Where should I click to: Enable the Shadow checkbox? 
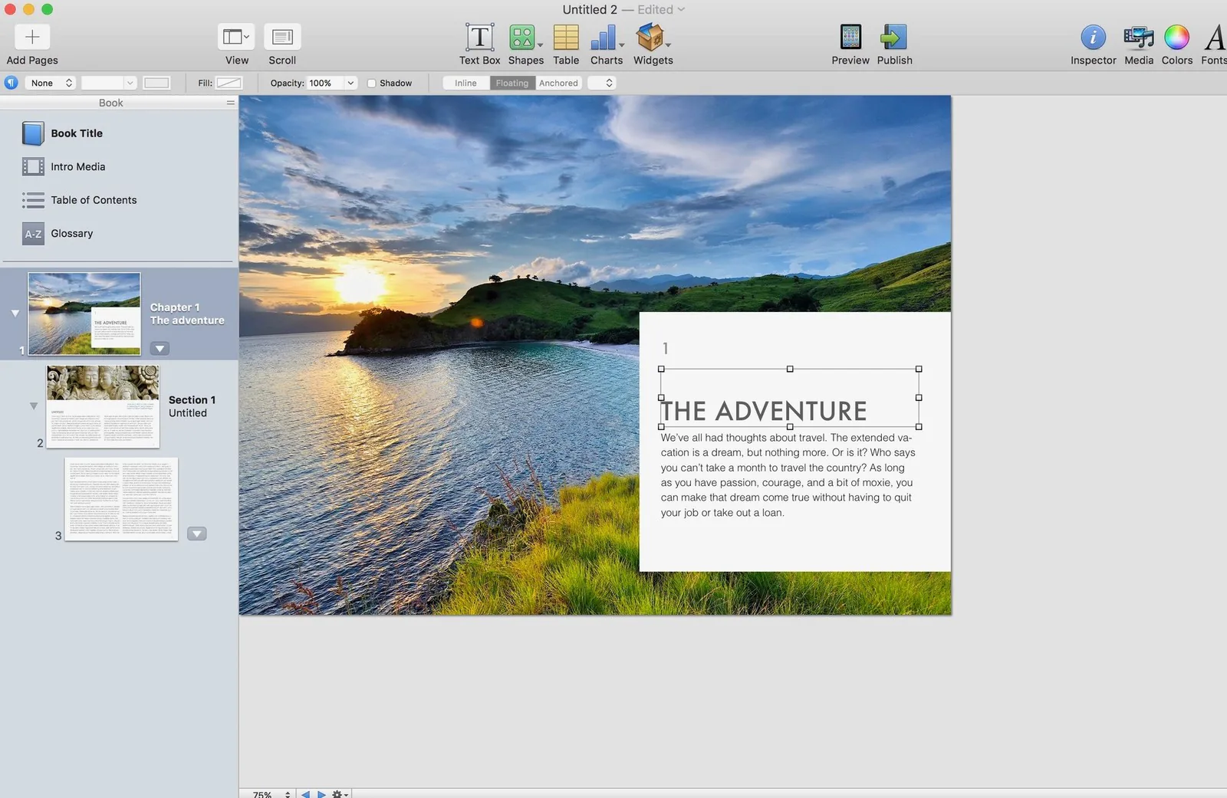[x=371, y=83]
